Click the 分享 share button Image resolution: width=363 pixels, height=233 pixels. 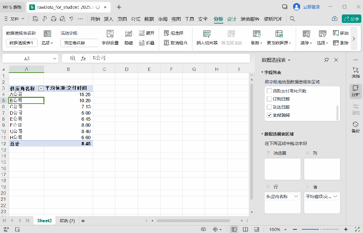(x=352, y=19)
